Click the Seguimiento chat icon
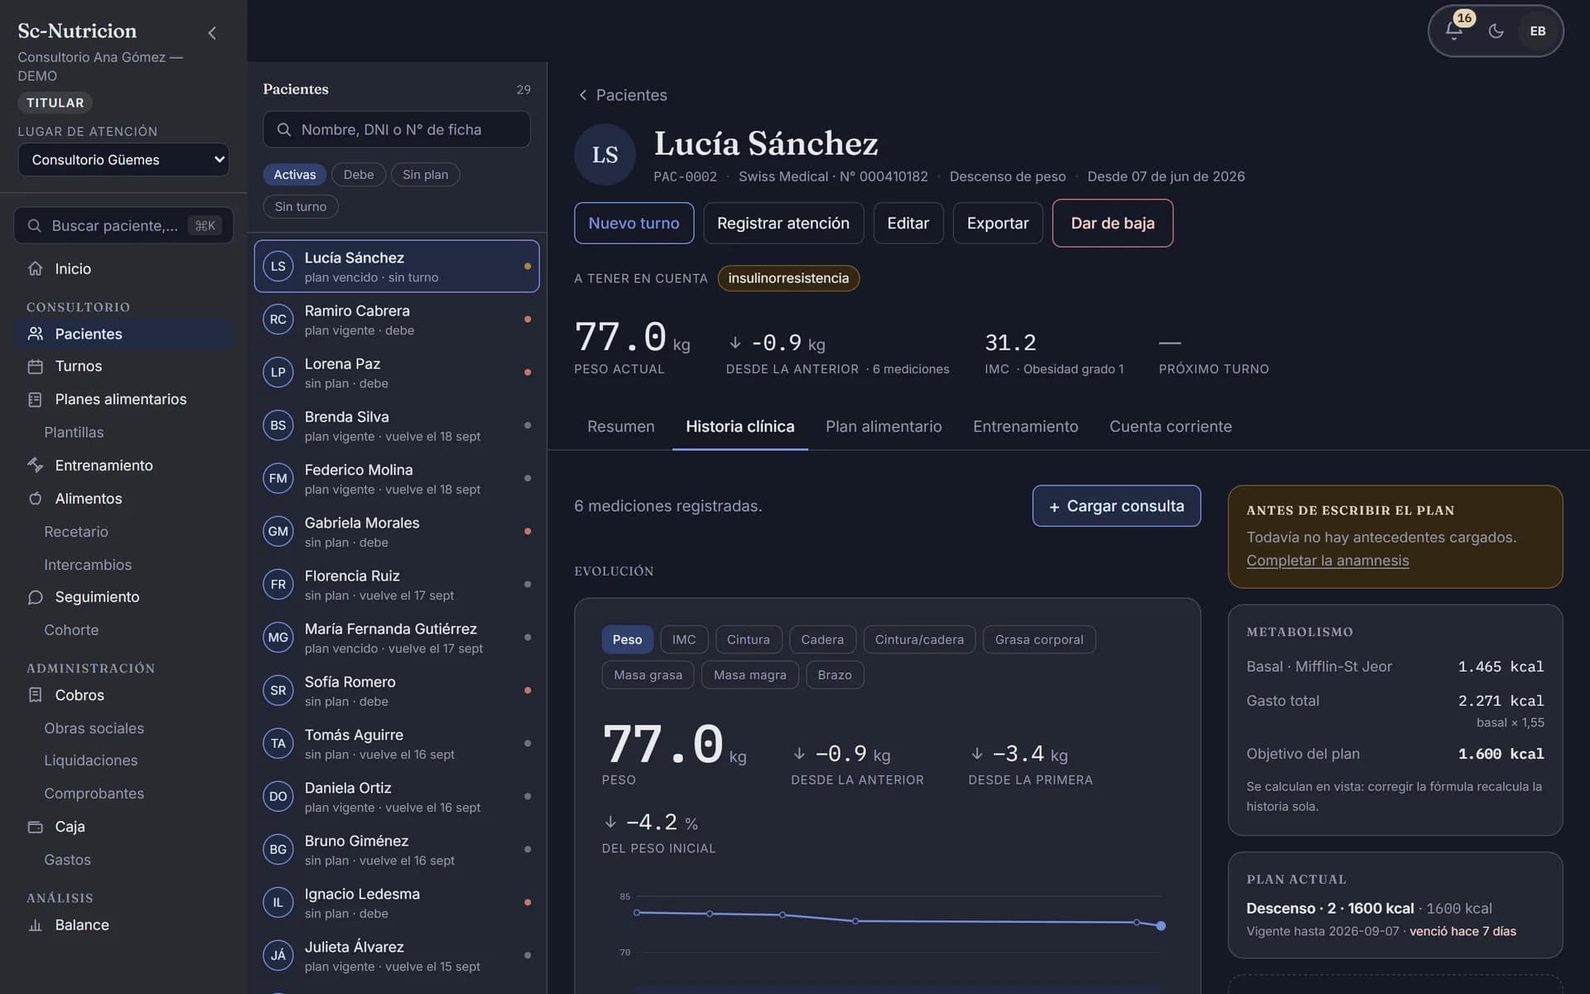The height and width of the screenshot is (994, 1590). tap(35, 597)
